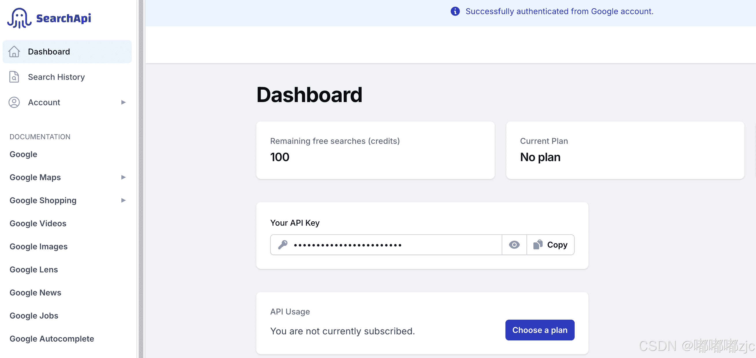Select Google Autocomplete documentation link
This screenshot has height=358, width=756.
pos(52,339)
